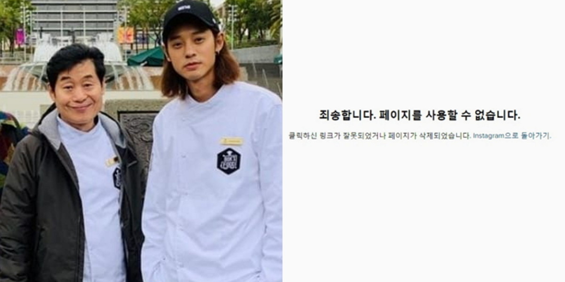Click the colorful clothing at the photo's left edge

coord(8,141)
